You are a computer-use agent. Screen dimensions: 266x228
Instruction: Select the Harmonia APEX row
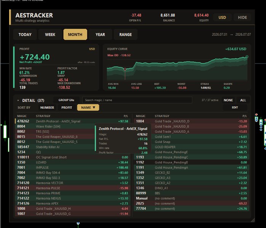(x=73, y=203)
